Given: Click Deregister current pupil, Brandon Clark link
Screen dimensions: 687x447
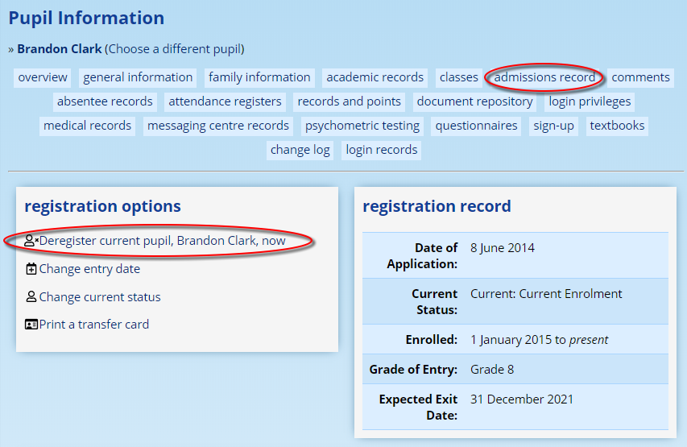Looking at the screenshot, I should pyautogui.click(x=162, y=241).
